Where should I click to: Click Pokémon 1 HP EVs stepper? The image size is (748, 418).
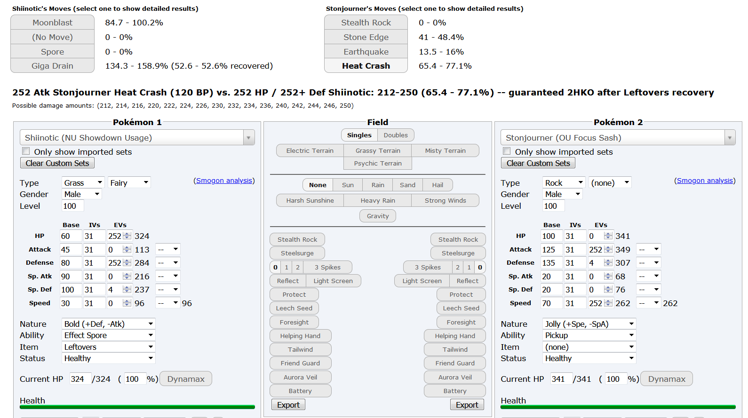pos(127,236)
